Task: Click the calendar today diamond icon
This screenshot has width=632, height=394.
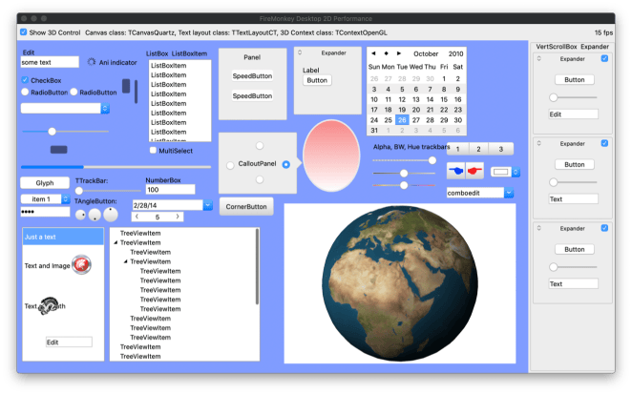Action: click(386, 53)
